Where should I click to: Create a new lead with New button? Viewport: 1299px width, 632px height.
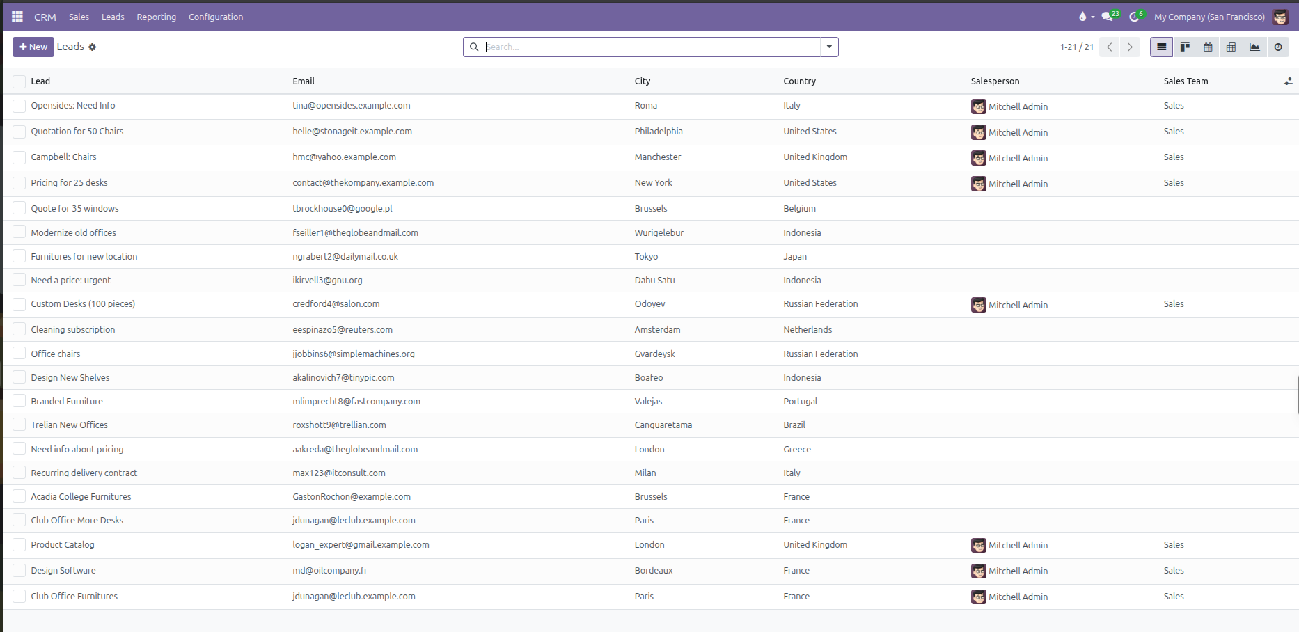(33, 47)
